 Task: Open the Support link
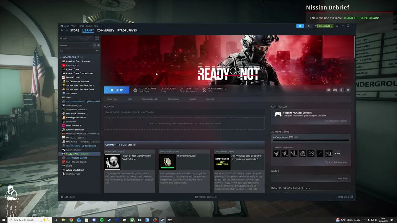pos(210,99)
